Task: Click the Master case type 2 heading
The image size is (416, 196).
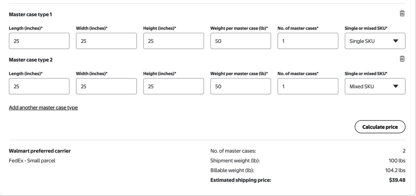Action: coord(31,60)
